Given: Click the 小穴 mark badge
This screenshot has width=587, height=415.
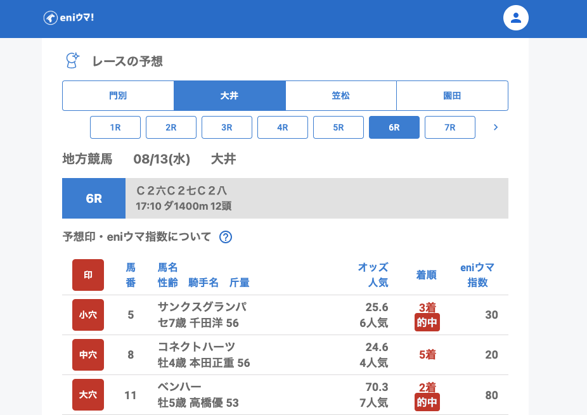Looking at the screenshot, I should 88,315.
